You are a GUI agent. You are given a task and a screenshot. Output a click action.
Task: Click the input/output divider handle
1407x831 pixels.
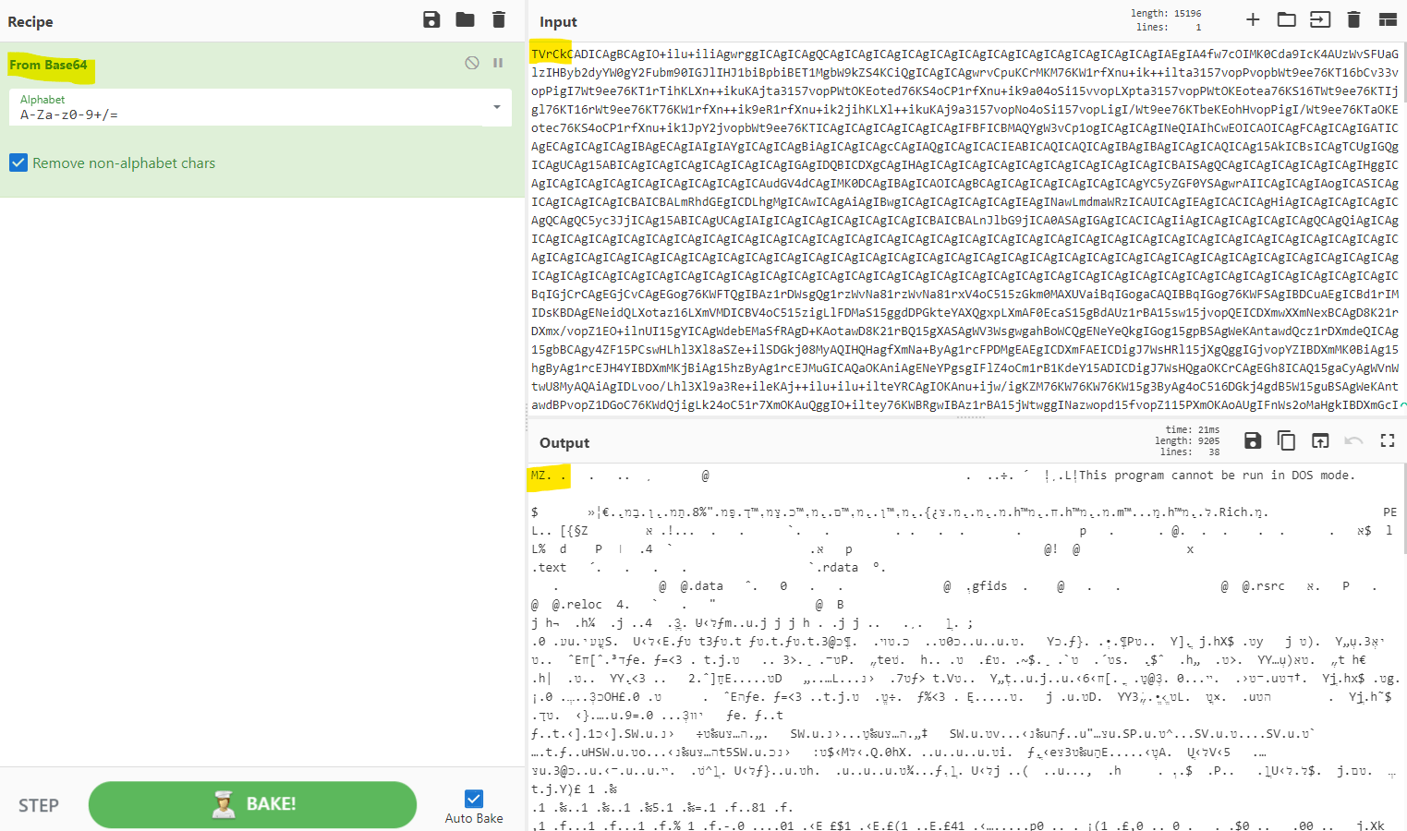(x=970, y=417)
